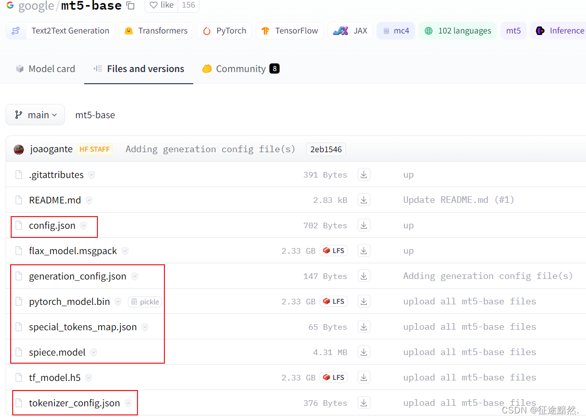Select the mt5 tag
This screenshot has width=586, height=420.
[513, 30]
